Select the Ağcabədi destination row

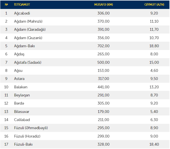[x=22, y=13]
